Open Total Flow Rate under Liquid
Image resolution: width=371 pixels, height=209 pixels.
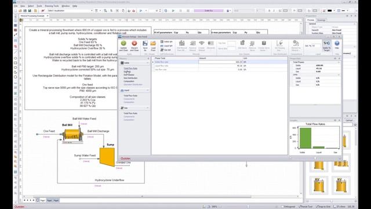(130, 96)
